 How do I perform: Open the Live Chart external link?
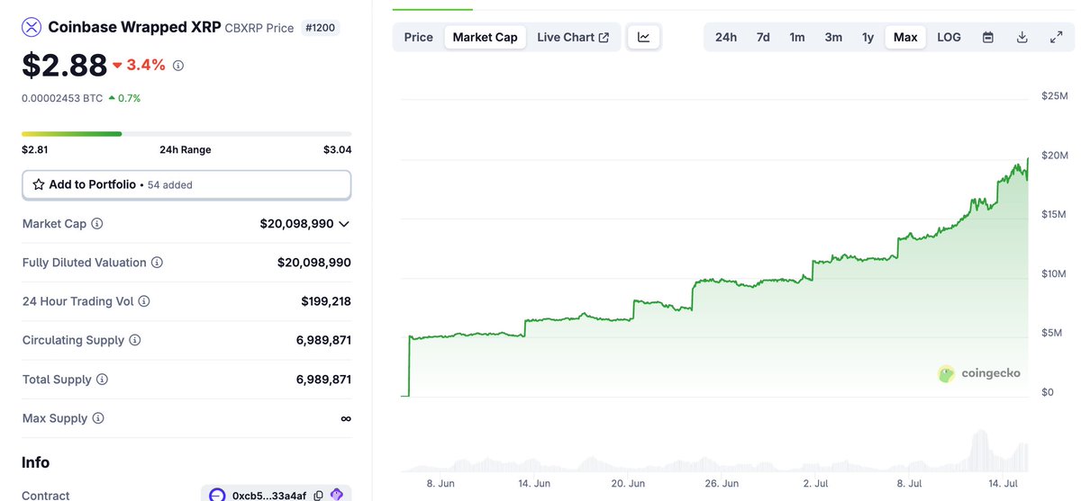pyautogui.click(x=573, y=37)
